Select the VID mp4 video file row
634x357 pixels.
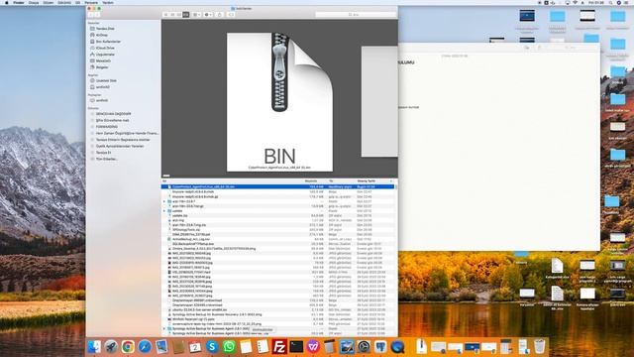[x=278, y=272]
